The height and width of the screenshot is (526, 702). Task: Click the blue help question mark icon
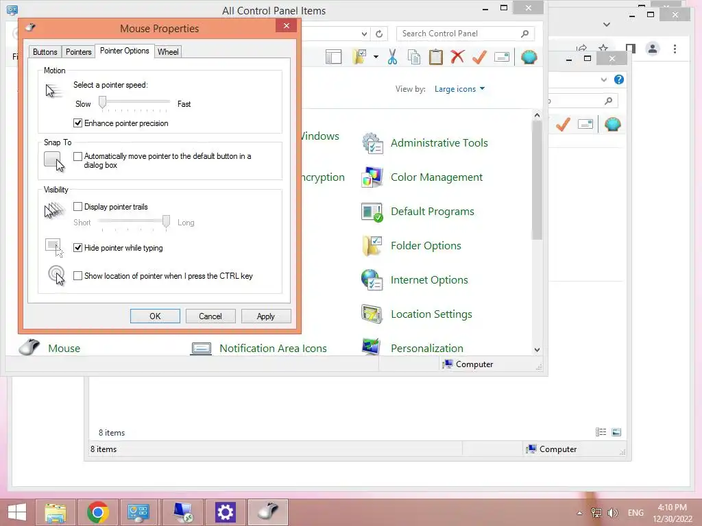pyautogui.click(x=619, y=79)
